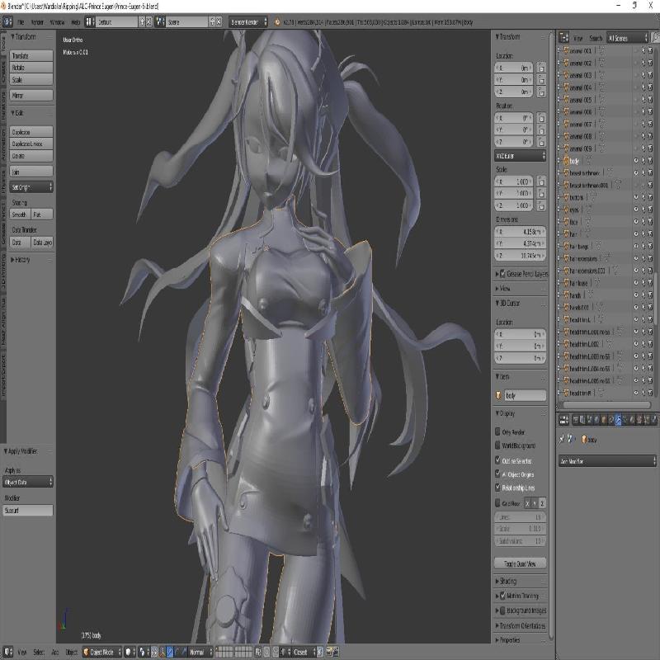This screenshot has width=660, height=660.
Task: Hide the body object via its eye icon
Action: [635, 161]
